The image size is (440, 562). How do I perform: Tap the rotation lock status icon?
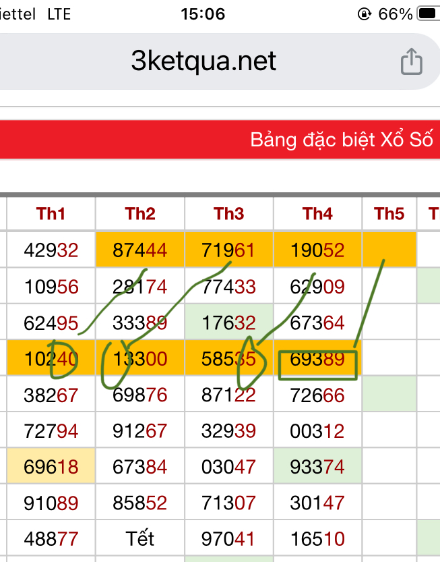pyautogui.click(x=364, y=14)
